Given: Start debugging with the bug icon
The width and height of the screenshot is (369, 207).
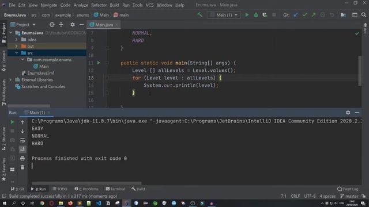Looking at the screenshot, I should point(256,15).
